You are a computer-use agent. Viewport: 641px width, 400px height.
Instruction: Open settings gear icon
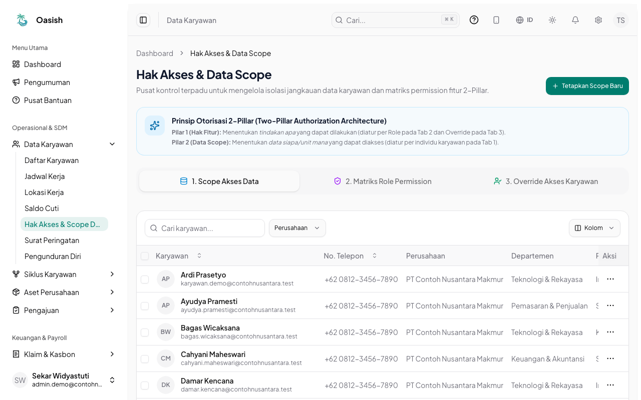(x=598, y=20)
